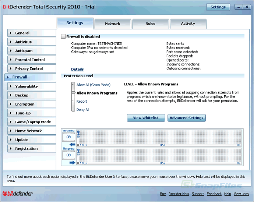Enable the firewall checkbox
Viewport: 254px width, 202px height.
point(63,37)
